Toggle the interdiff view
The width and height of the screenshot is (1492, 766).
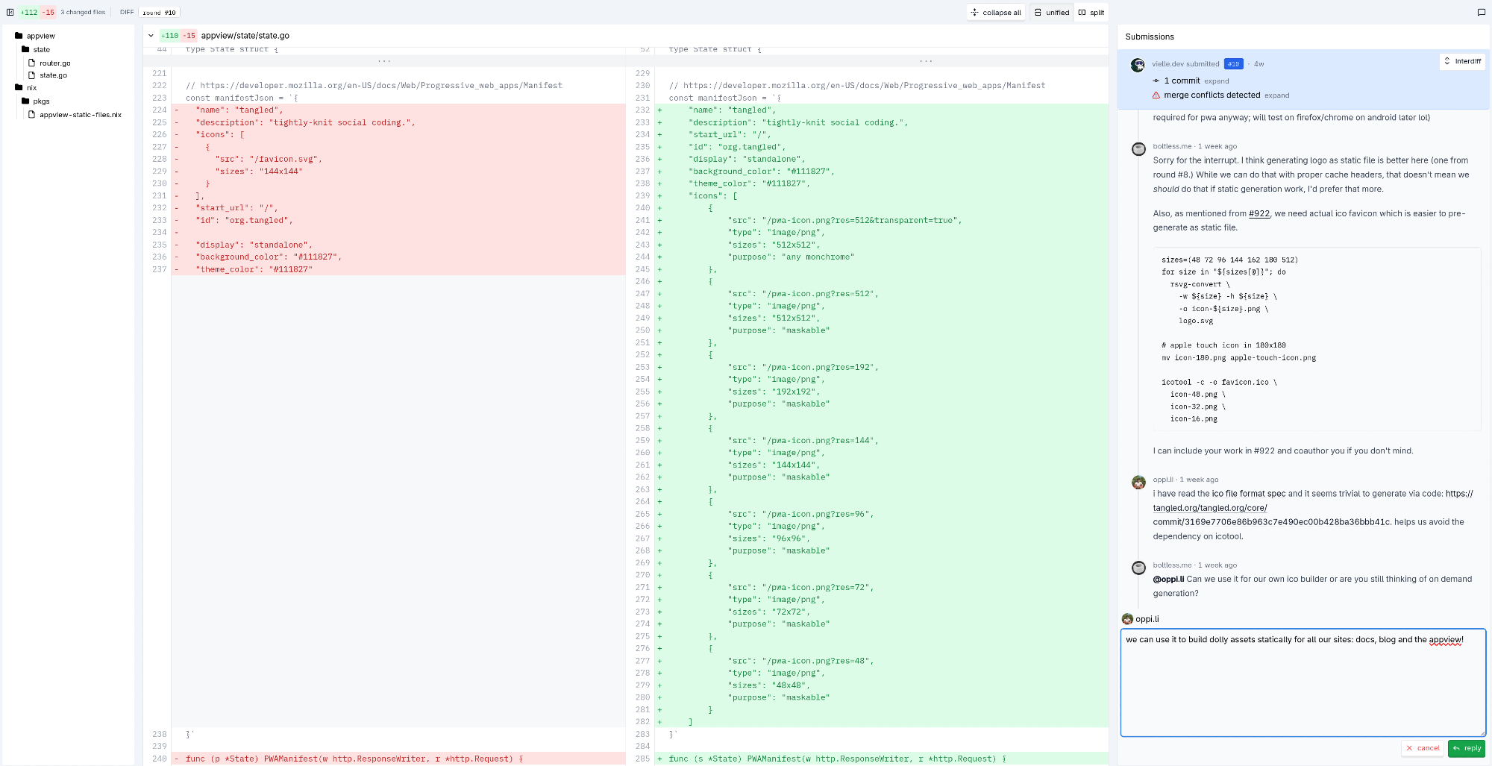[x=1462, y=61]
